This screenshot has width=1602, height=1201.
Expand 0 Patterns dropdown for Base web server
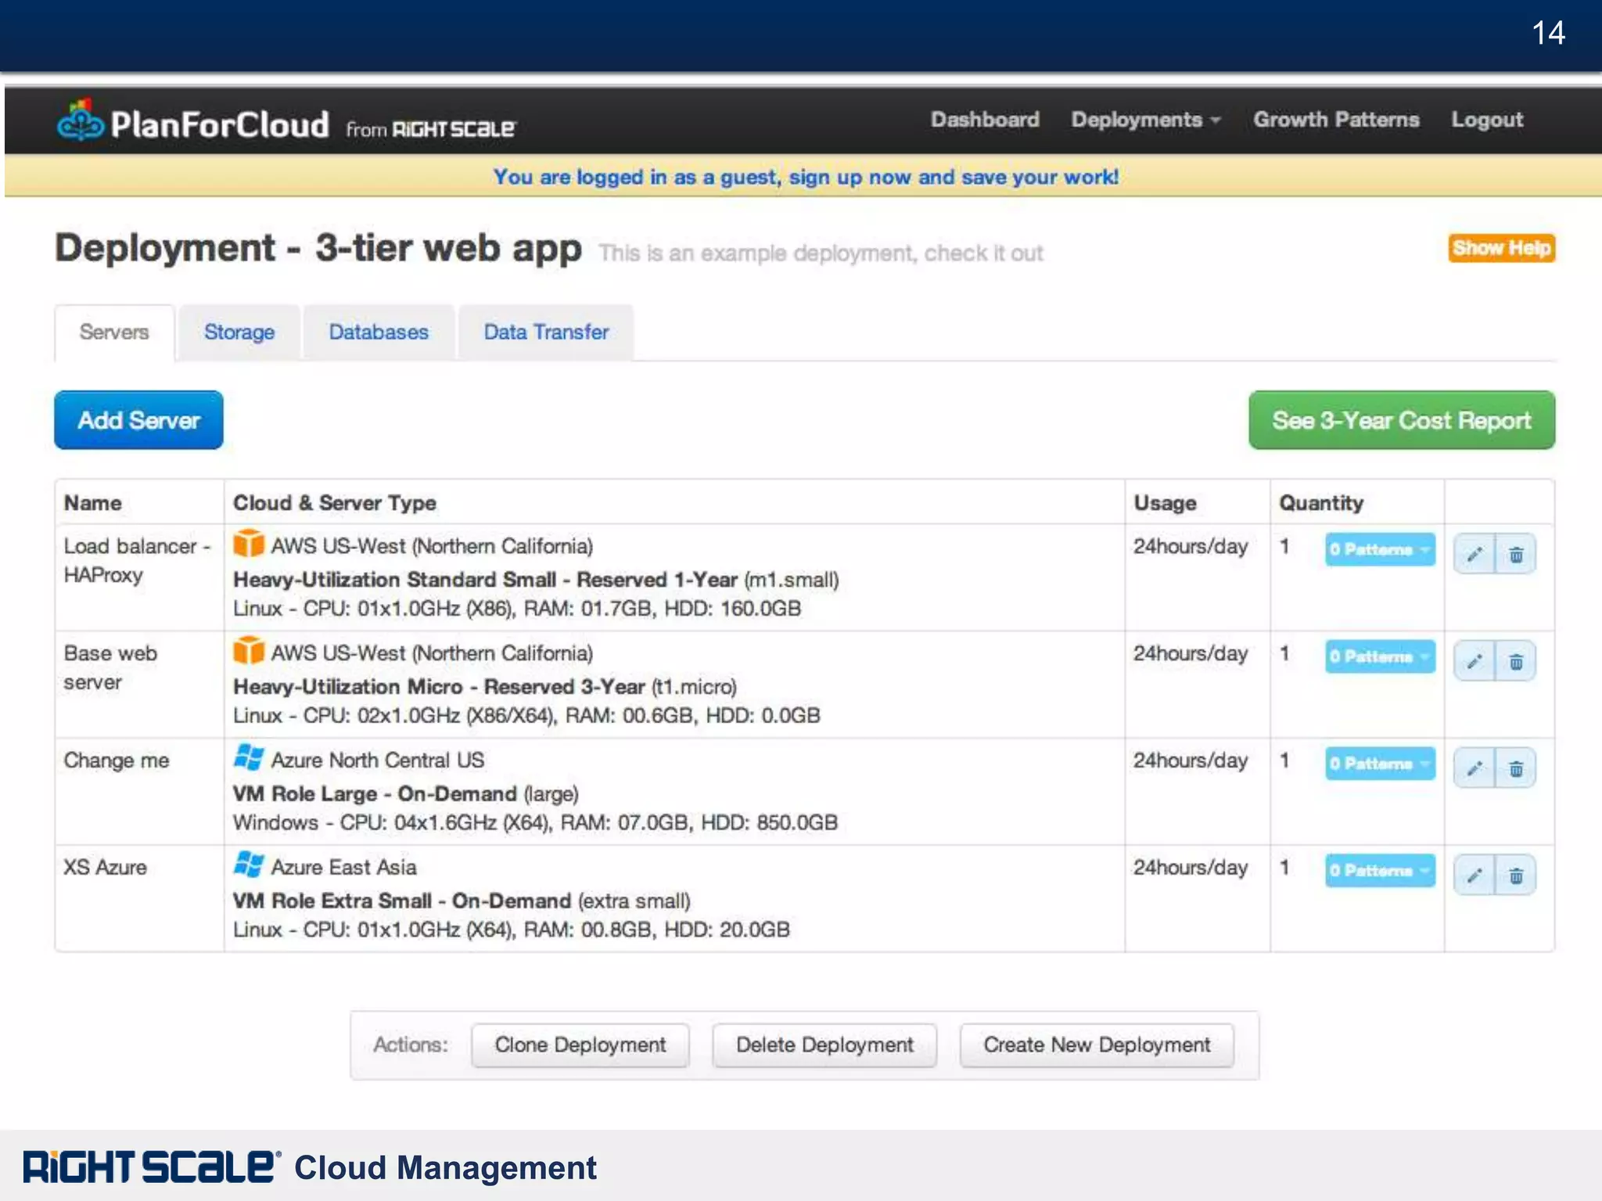point(1379,656)
